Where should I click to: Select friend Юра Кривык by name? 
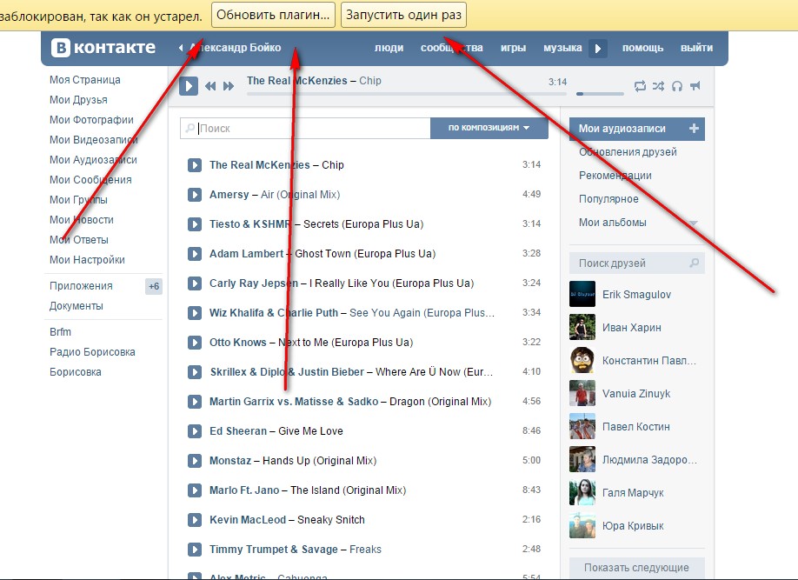pos(633,526)
